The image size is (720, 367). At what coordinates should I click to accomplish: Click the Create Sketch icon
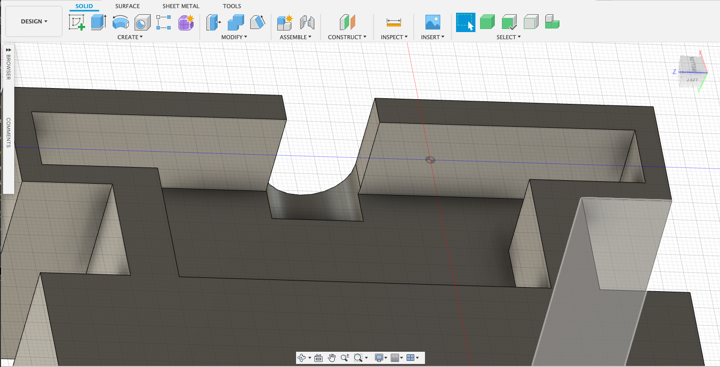[77, 22]
